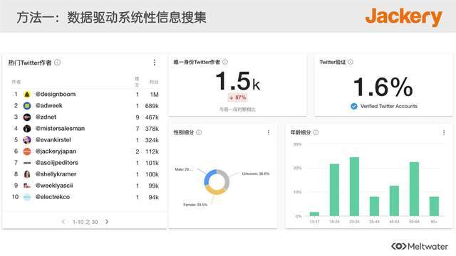This screenshot has width=456, height=256.
Task: Click the 467k followers value
Action: tap(152, 117)
